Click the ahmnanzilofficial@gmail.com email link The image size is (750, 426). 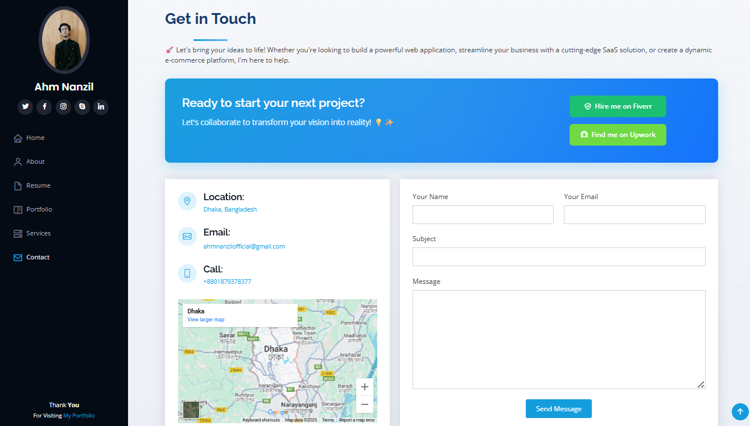point(244,246)
